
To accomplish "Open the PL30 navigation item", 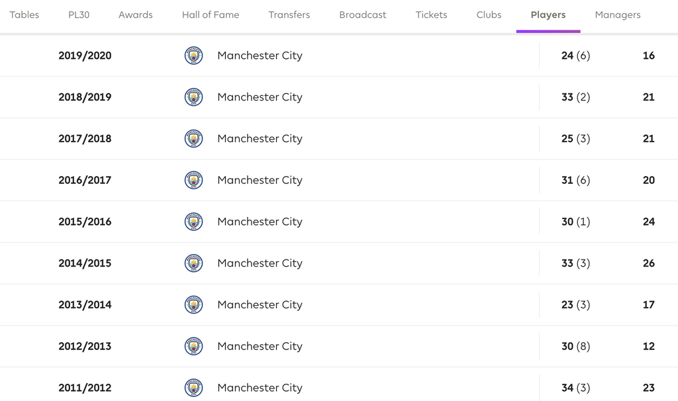I will (79, 15).
